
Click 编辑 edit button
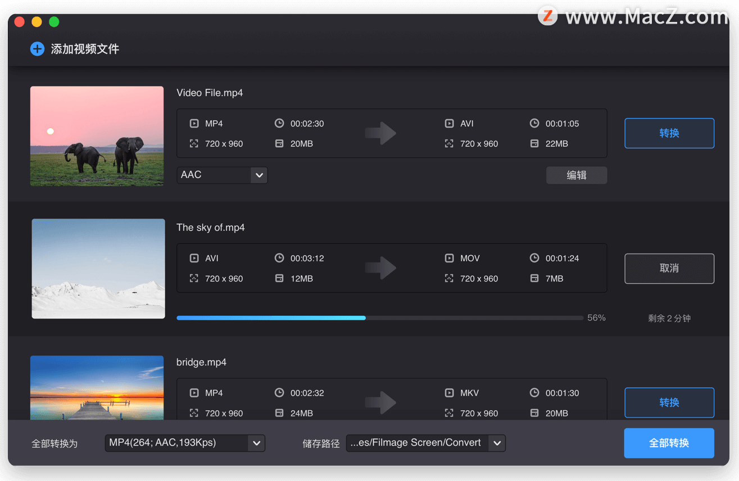577,175
